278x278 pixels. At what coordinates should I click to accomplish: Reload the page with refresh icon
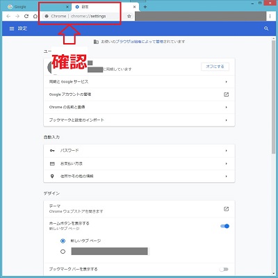tap(26, 16)
